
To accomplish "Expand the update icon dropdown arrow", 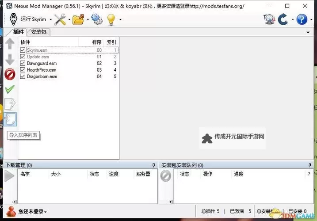I will (293, 19).
